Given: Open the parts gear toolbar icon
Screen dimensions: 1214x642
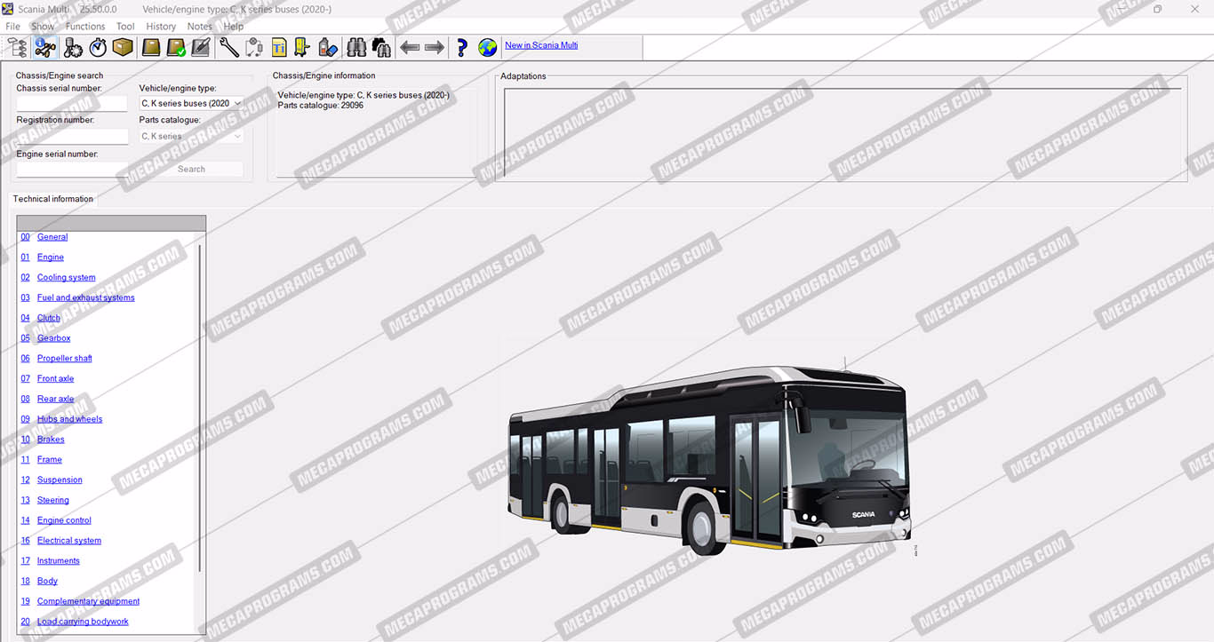Looking at the screenshot, I should tap(73, 47).
